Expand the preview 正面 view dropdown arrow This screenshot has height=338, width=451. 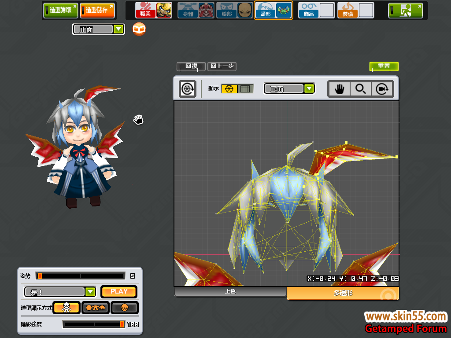(118, 29)
